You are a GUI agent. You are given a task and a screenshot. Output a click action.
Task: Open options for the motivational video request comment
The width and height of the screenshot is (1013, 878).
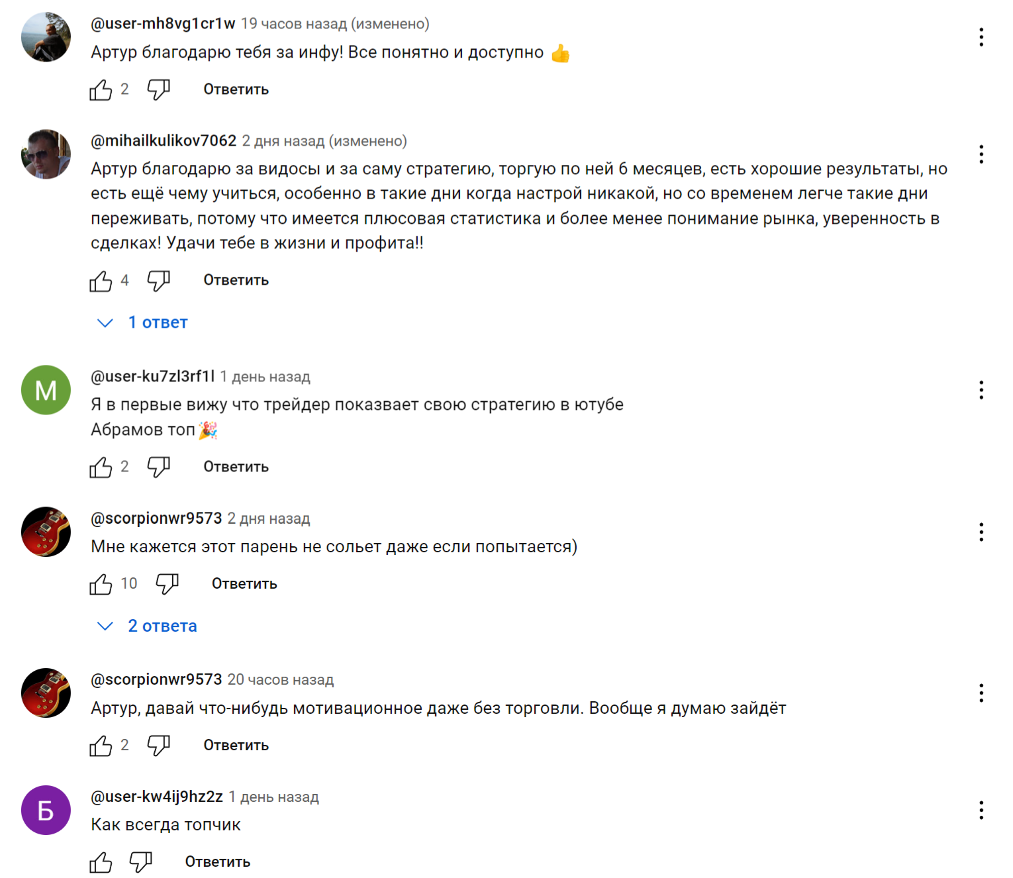click(x=981, y=693)
